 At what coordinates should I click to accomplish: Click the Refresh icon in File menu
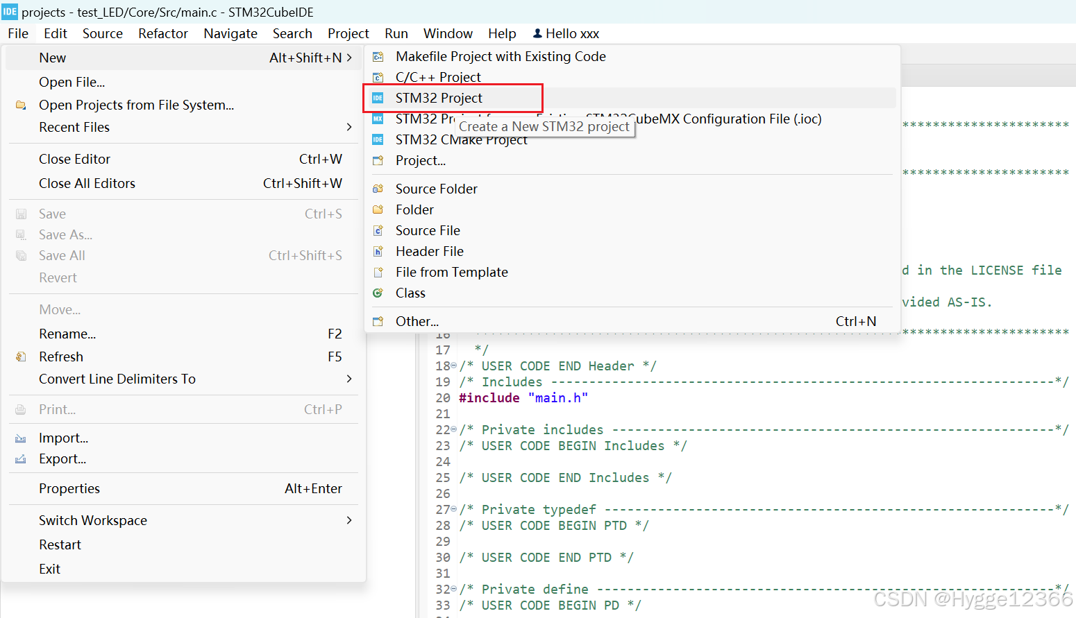coord(21,357)
